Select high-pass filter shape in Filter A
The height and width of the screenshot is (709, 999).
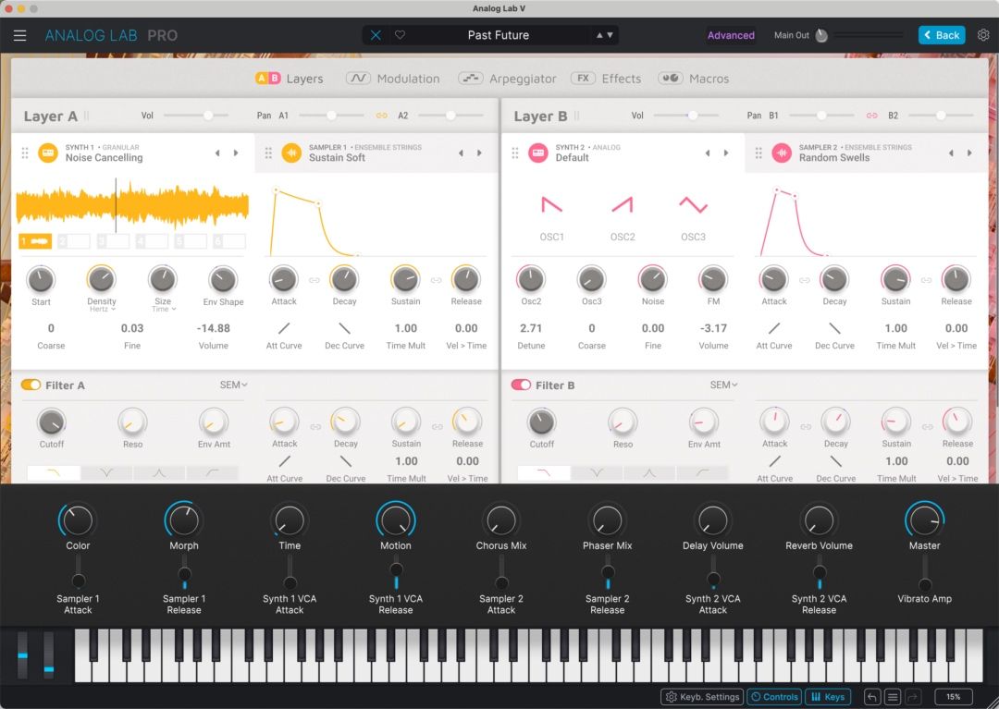click(x=212, y=473)
